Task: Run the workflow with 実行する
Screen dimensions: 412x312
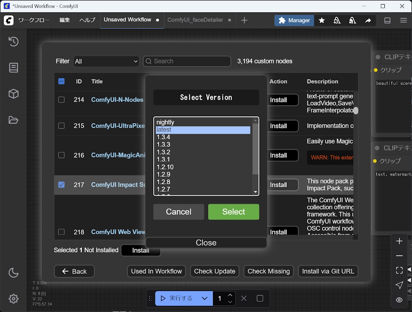Action: pyautogui.click(x=176, y=298)
